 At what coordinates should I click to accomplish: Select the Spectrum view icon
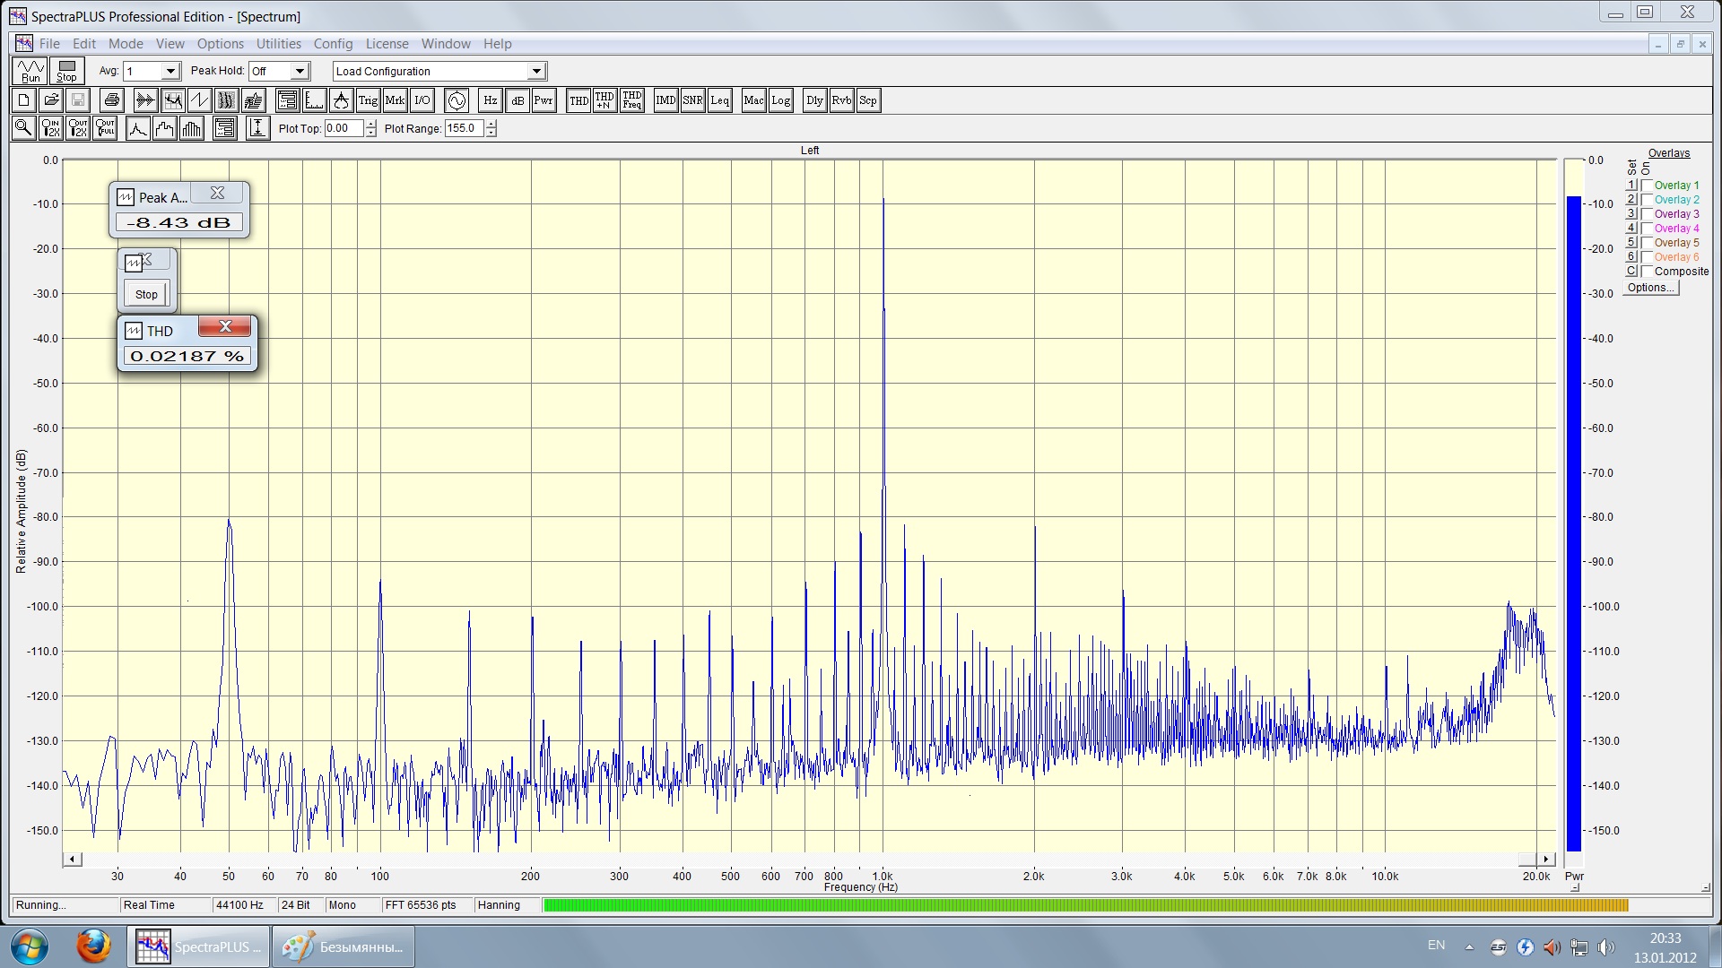[x=172, y=100]
